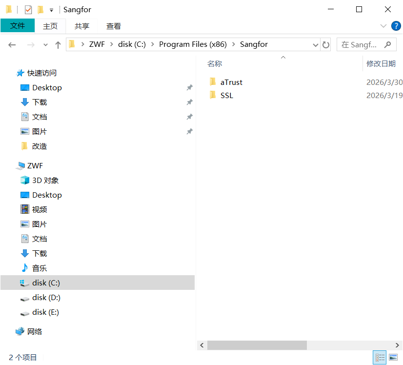Open 网络 in the navigation pane

click(x=35, y=332)
